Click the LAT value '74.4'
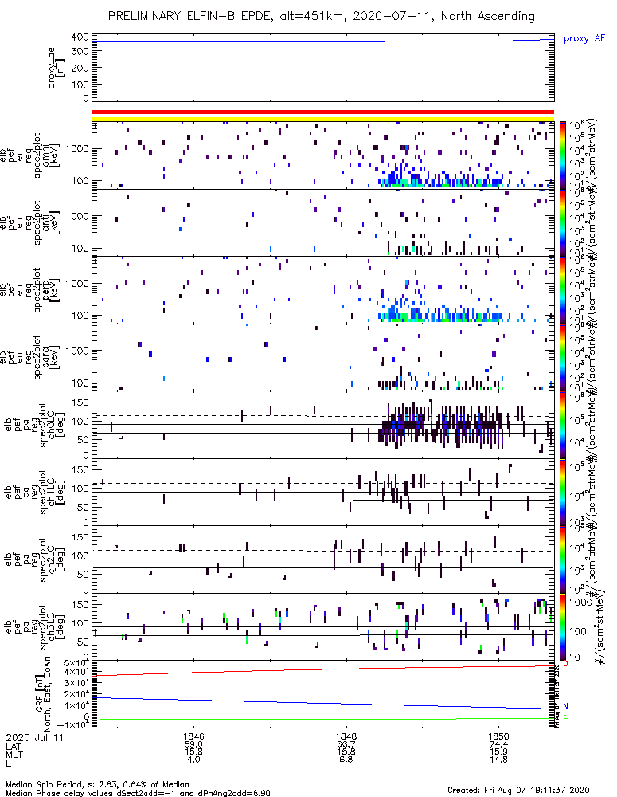The image size is (617, 797). click(x=498, y=744)
